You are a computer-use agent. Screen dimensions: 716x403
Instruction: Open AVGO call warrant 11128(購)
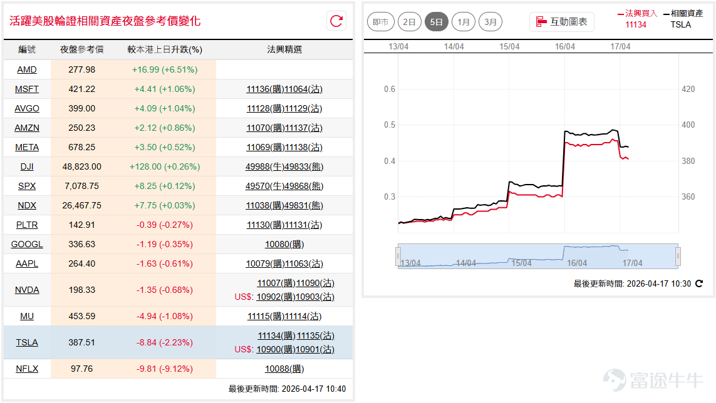pyautogui.click(x=265, y=109)
